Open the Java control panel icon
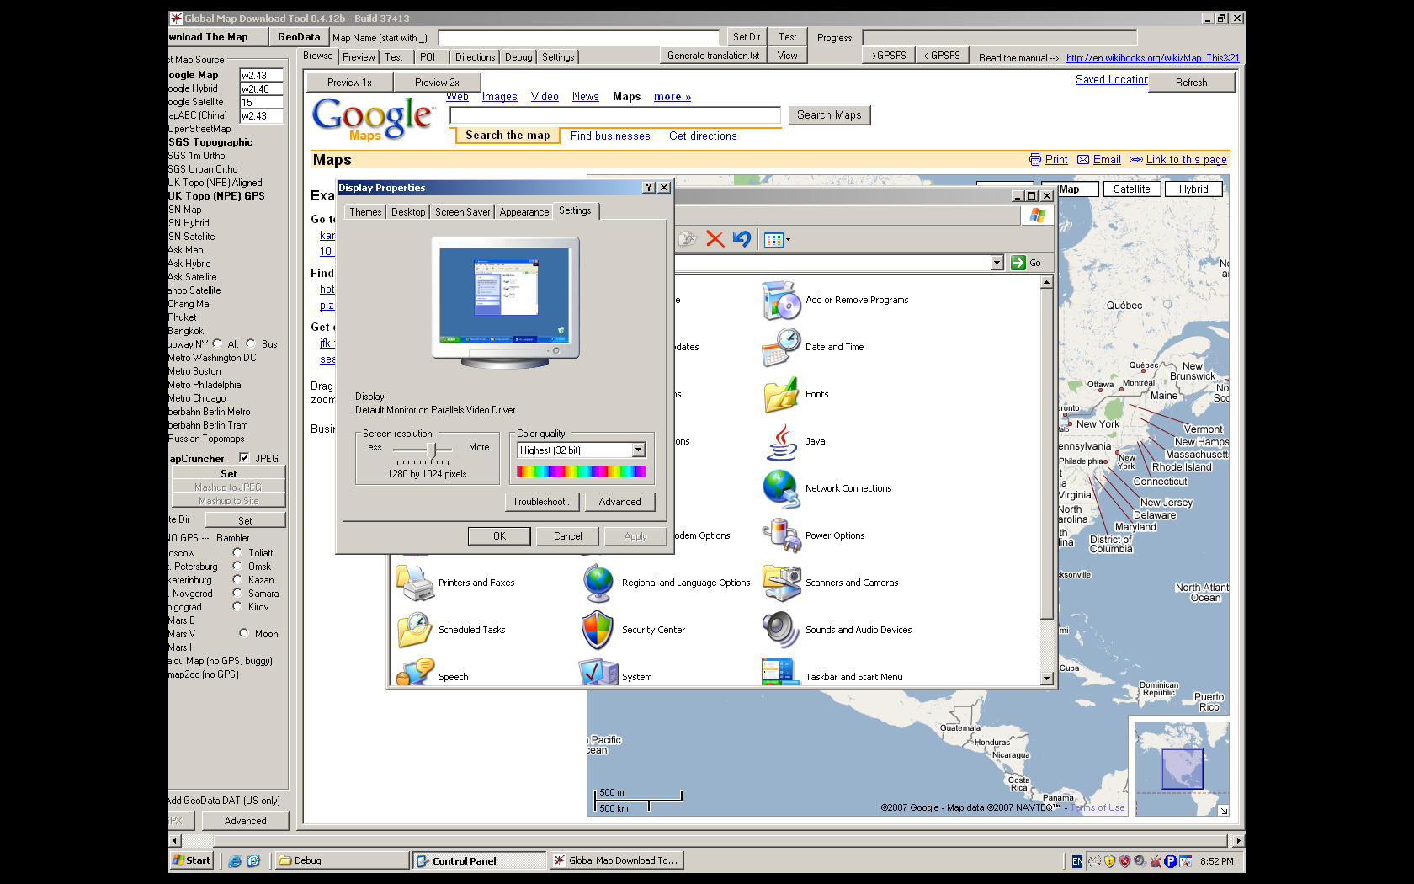This screenshot has height=884, width=1414. click(x=781, y=442)
